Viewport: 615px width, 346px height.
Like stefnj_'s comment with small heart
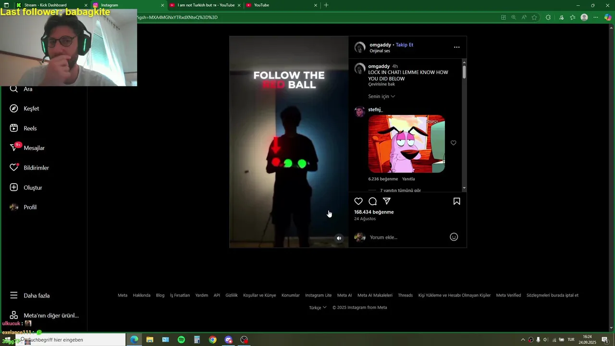click(453, 143)
